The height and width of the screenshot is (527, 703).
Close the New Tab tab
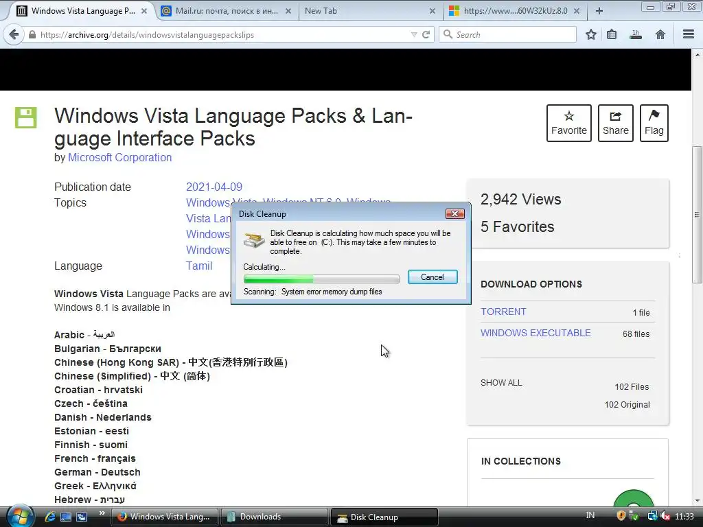pos(433,11)
